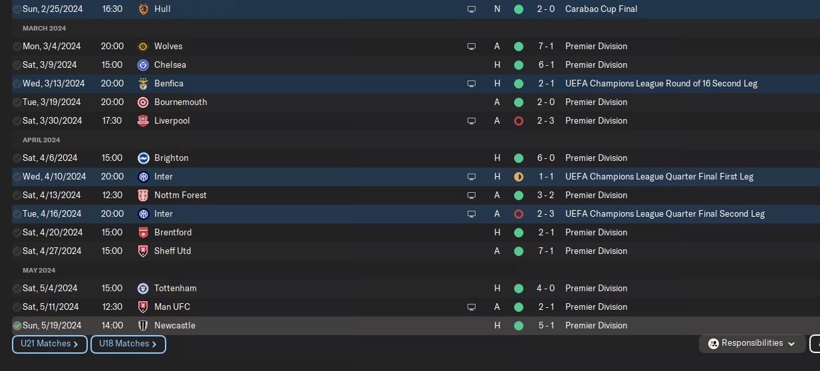Select the Benfica eagle crest icon

pyautogui.click(x=142, y=84)
